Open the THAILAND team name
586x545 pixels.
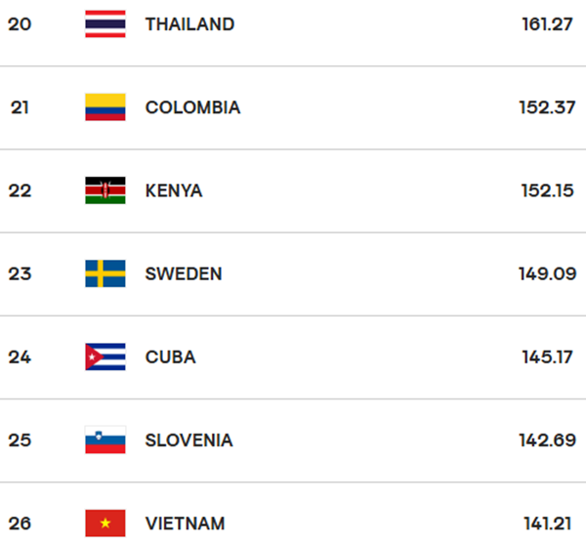pyautogui.click(x=189, y=24)
